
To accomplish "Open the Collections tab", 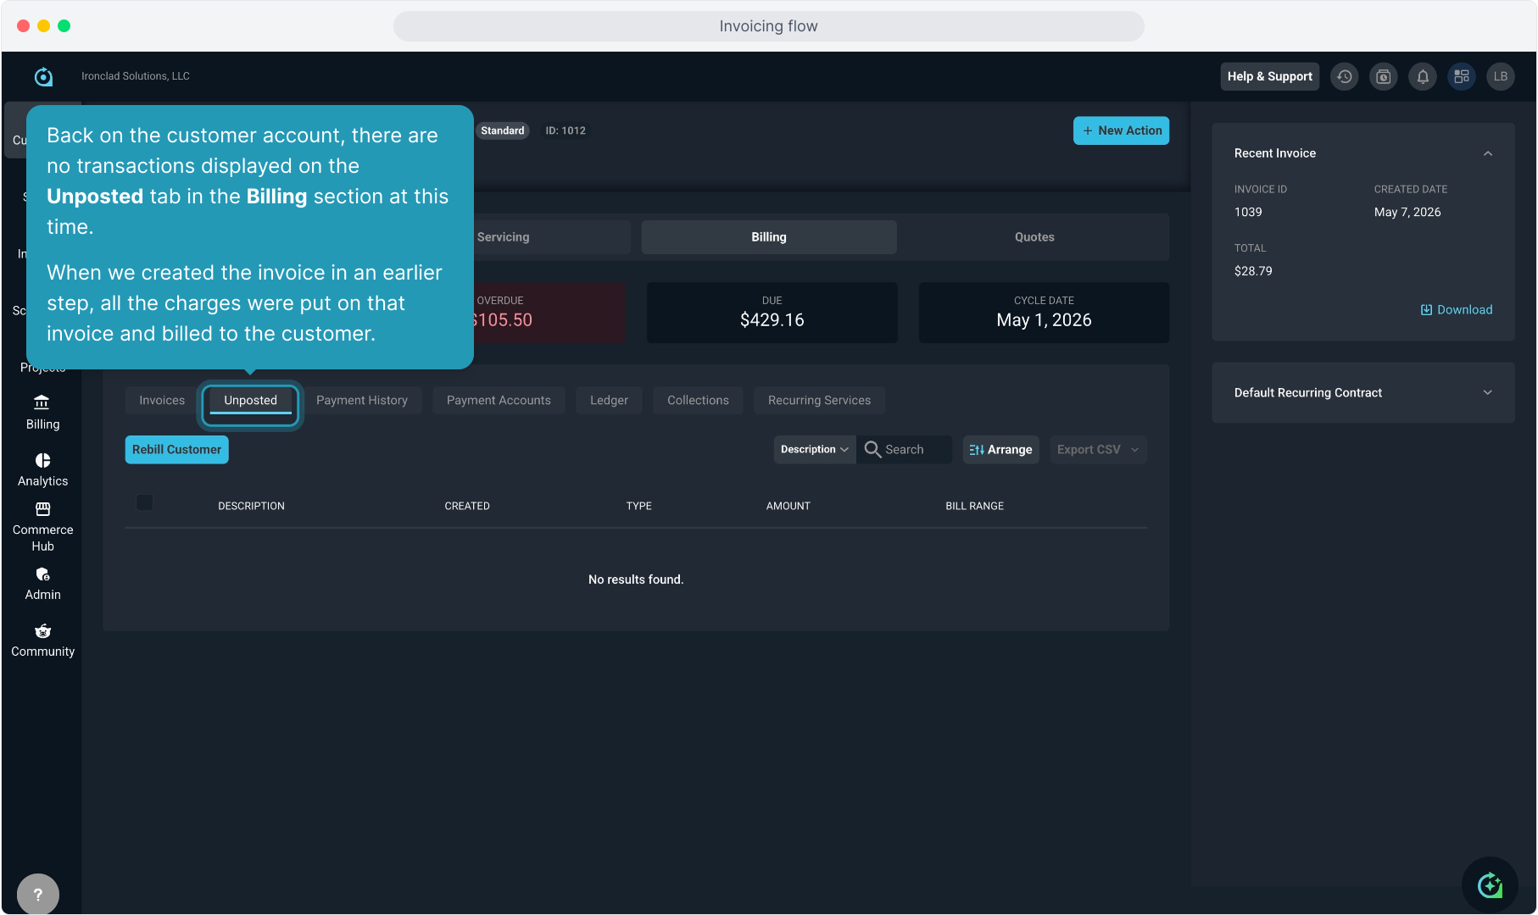I will (x=698, y=400).
